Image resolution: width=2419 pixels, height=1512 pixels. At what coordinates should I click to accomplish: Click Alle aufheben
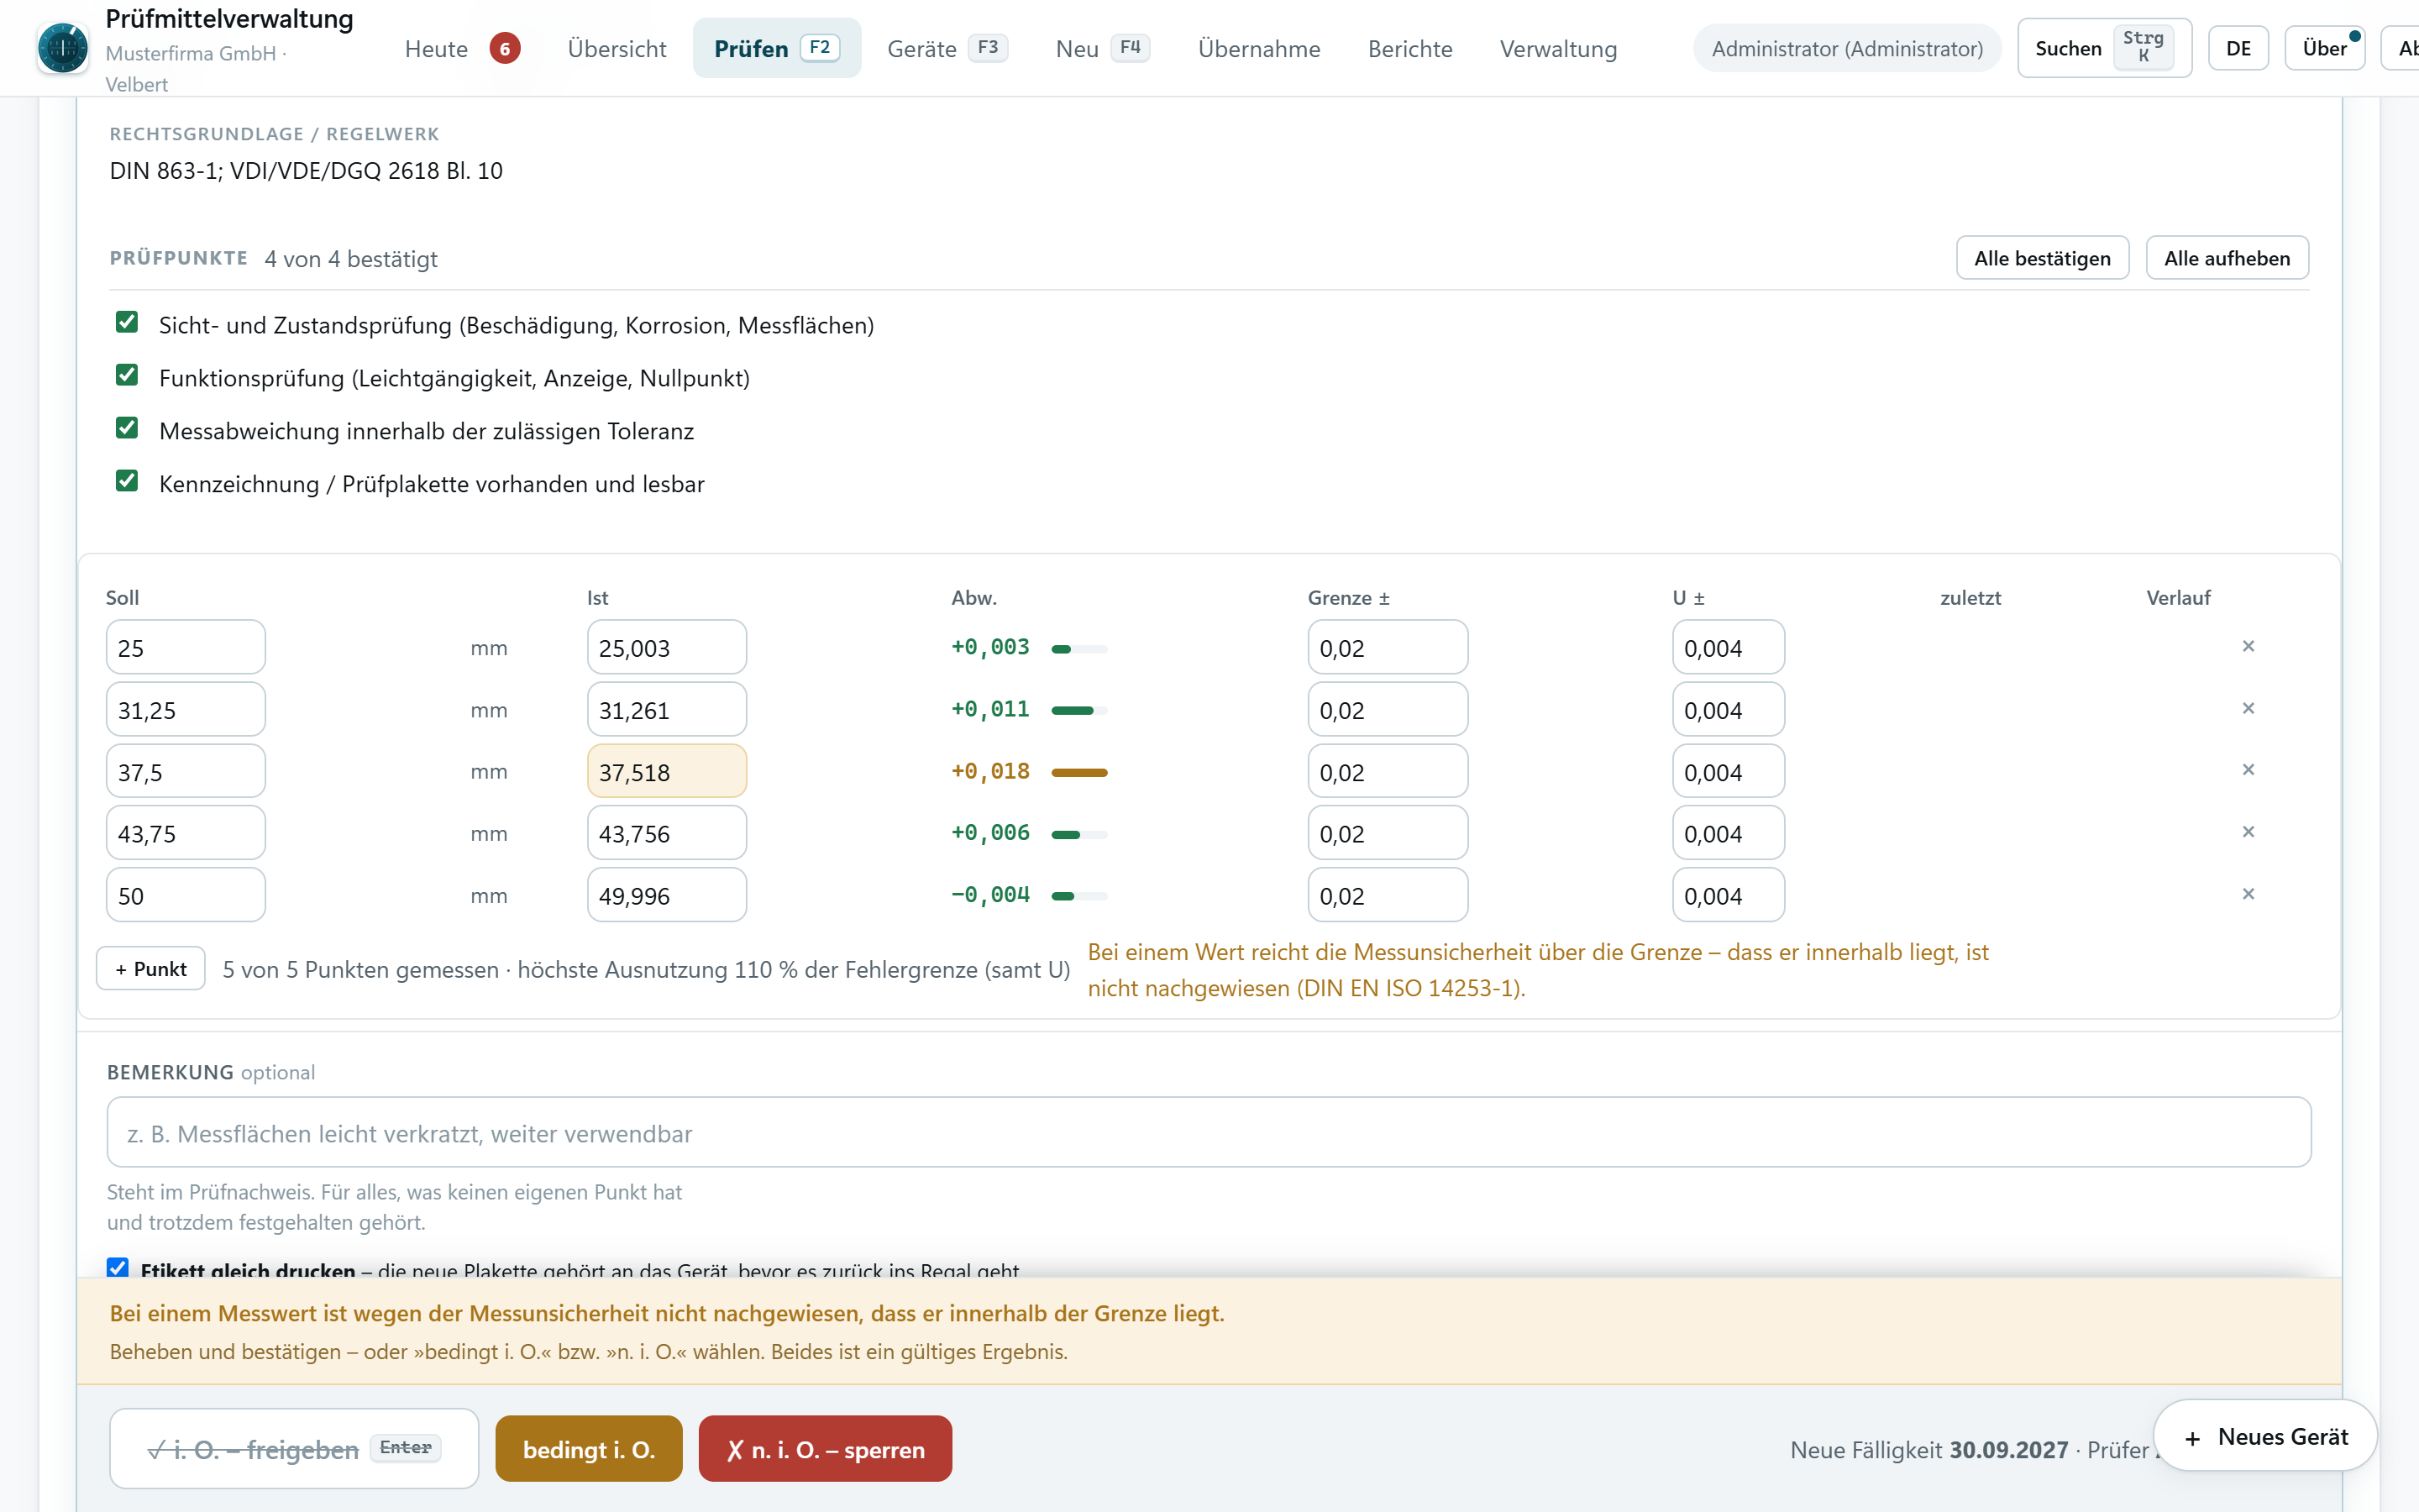(x=2226, y=258)
